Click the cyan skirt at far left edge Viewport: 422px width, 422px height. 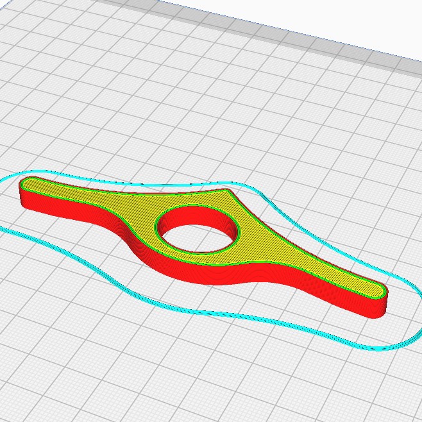click(4, 178)
